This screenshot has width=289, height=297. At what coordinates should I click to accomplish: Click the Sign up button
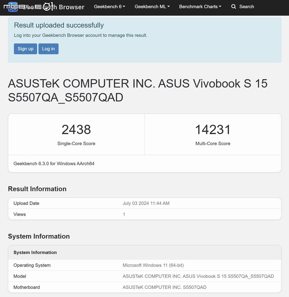tap(26, 49)
